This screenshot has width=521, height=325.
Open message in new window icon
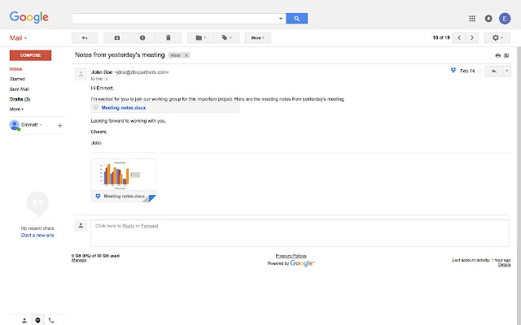pyautogui.click(x=506, y=55)
